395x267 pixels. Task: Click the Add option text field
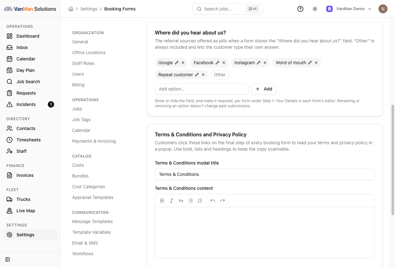[202, 89]
